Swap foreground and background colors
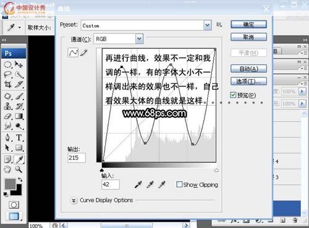 click(x=20, y=179)
